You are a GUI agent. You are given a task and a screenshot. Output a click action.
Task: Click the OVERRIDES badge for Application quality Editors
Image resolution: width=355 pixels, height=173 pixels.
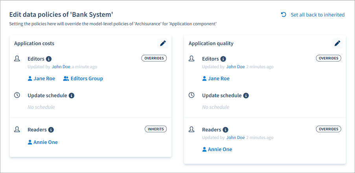329,58
